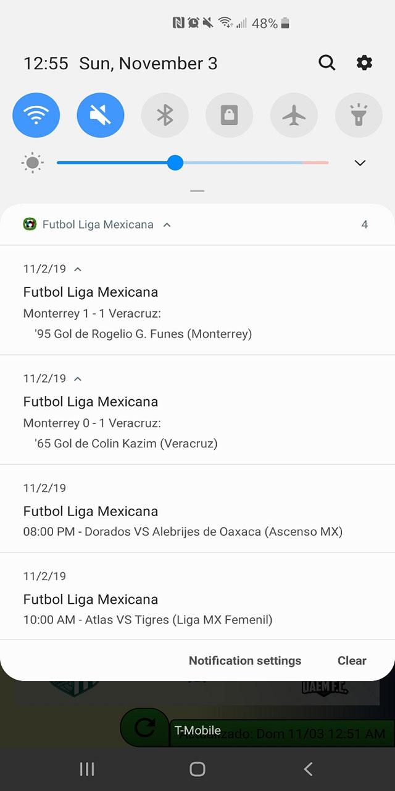This screenshot has height=791, width=395.
Task: Enable Bluetooth from quick settings
Action: point(165,115)
